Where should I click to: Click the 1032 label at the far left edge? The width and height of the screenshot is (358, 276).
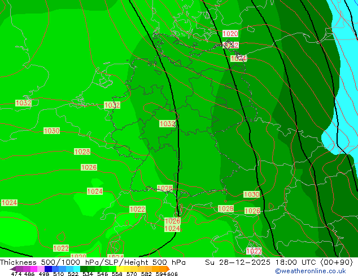coord(23,103)
